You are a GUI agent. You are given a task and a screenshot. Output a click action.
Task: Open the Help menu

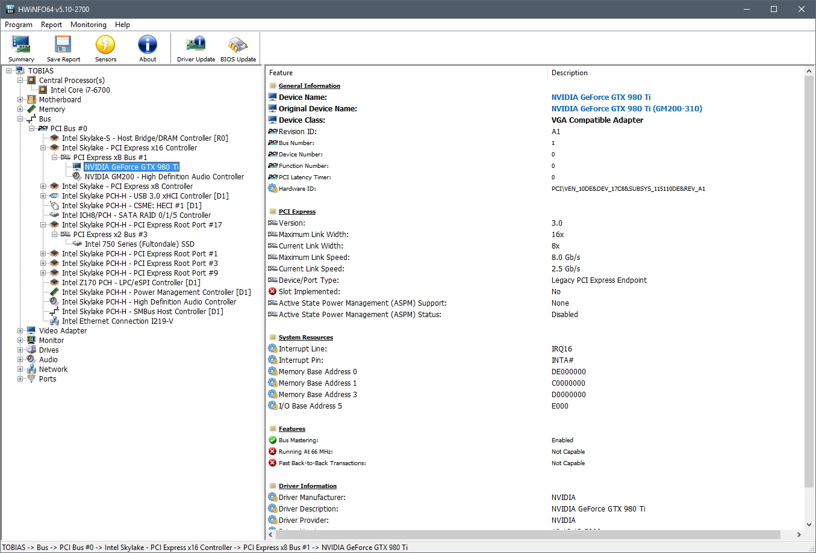point(122,25)
